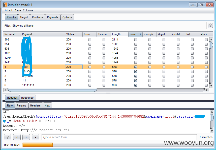Select the Request tab

coord(12,98)
